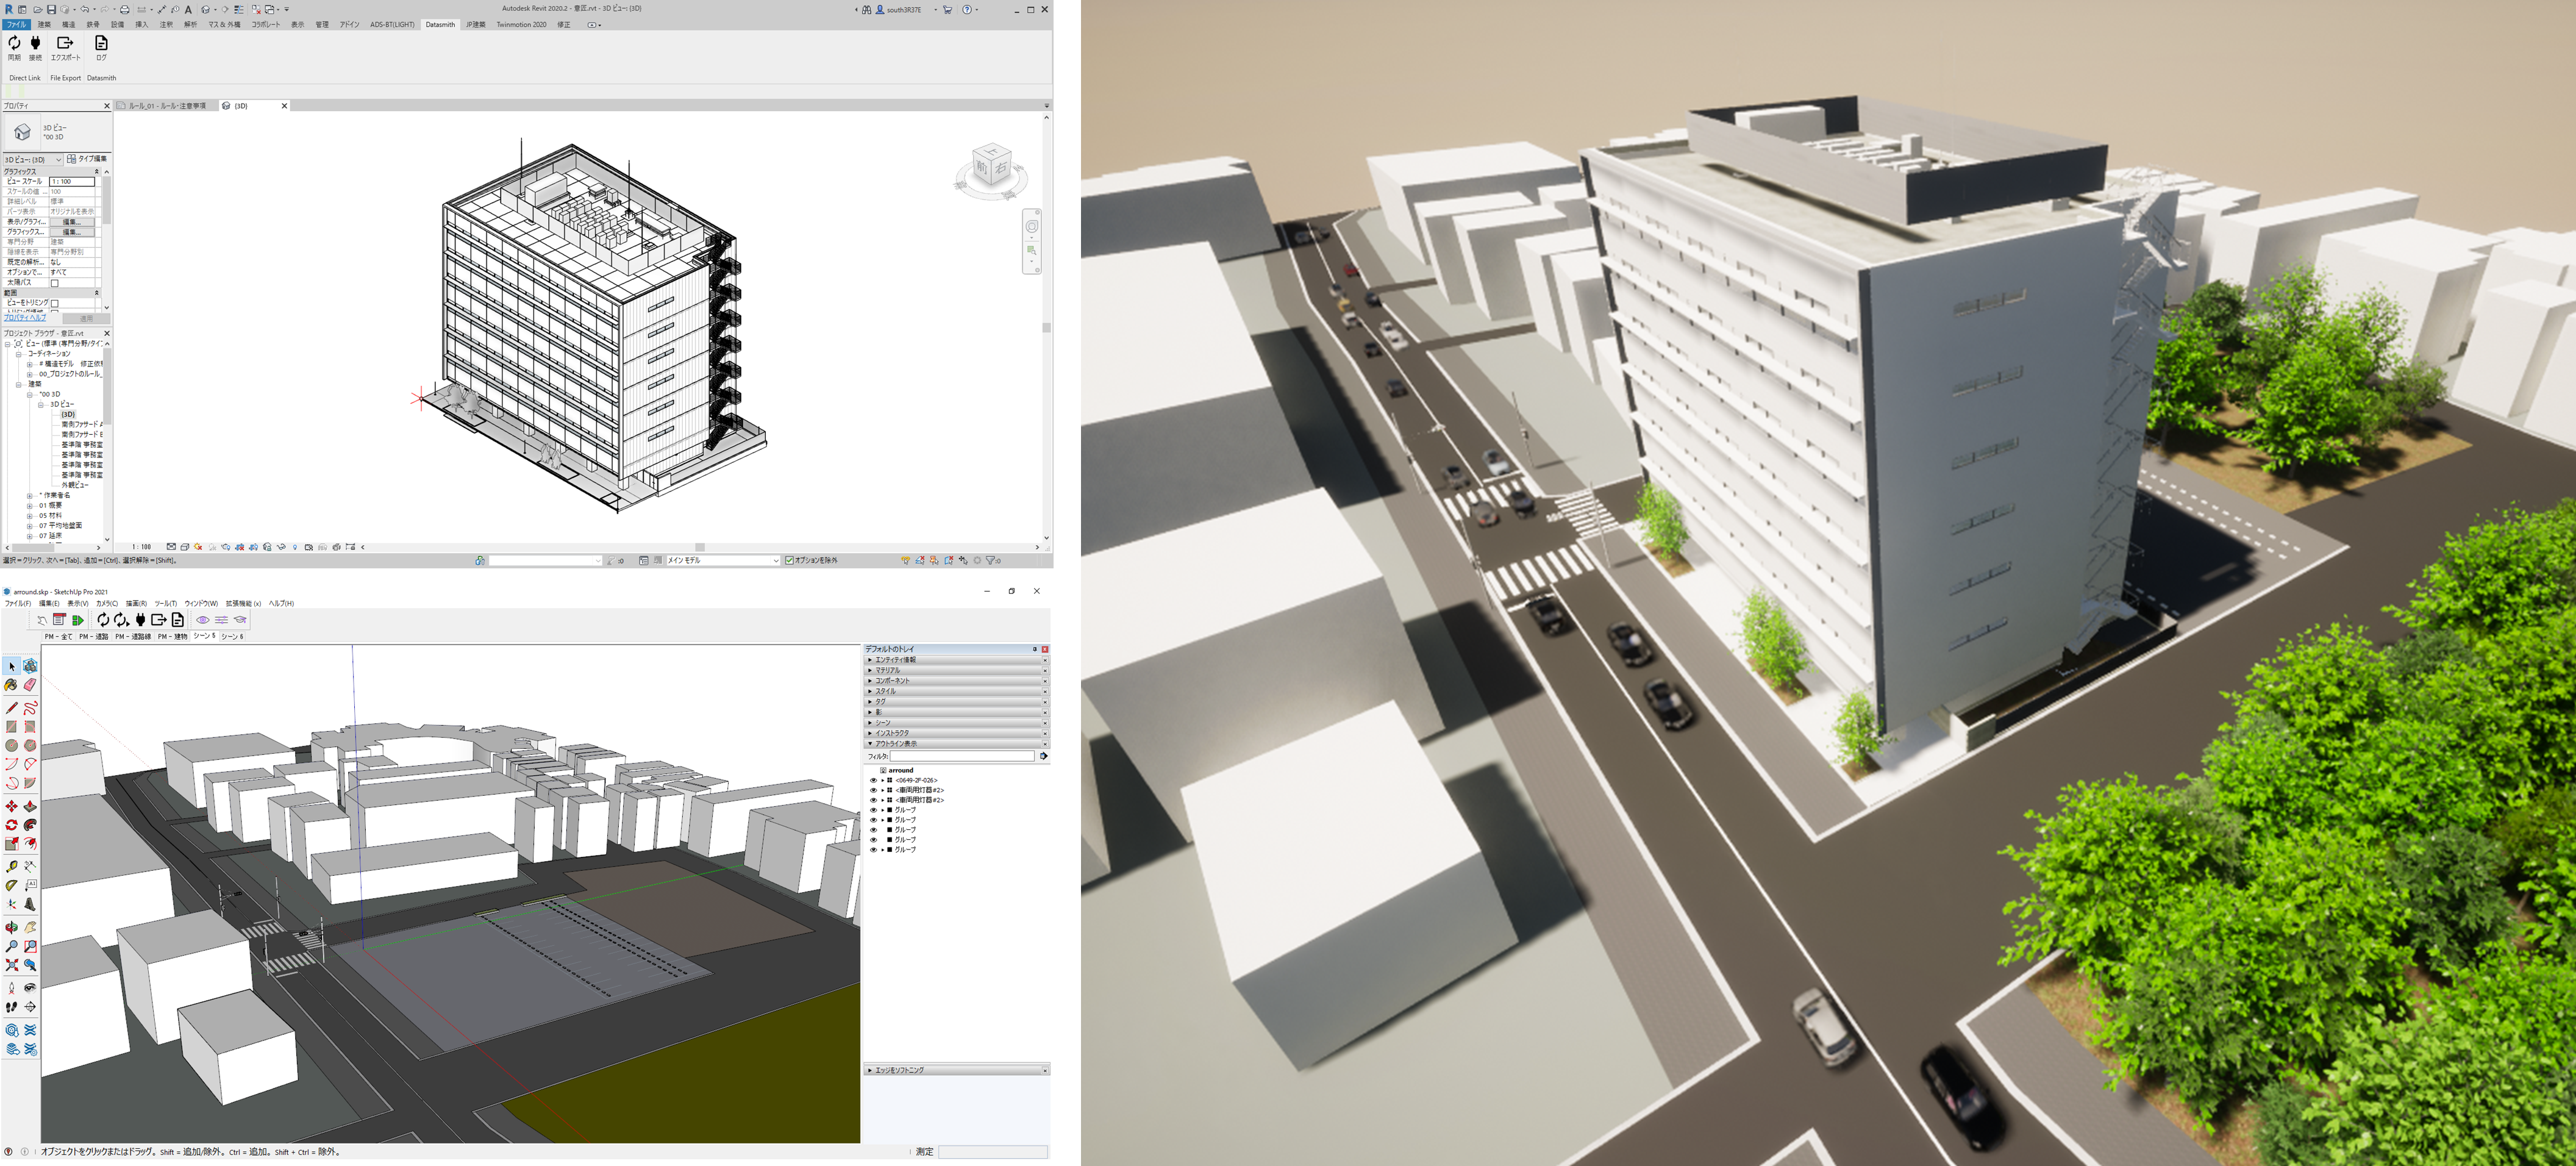
Task: Toggle the 太陽パス checkbox in Revit properties
Action: coord(55,283)
